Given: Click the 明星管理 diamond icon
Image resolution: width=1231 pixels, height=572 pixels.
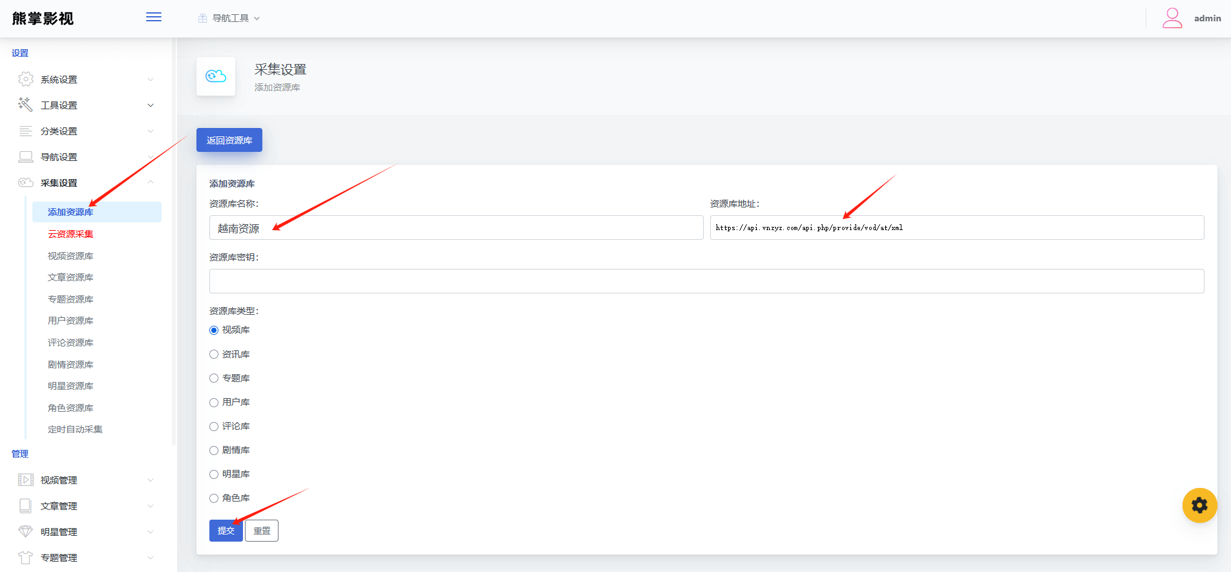Looking at the screenshot, I should click(x=26, y=531).
